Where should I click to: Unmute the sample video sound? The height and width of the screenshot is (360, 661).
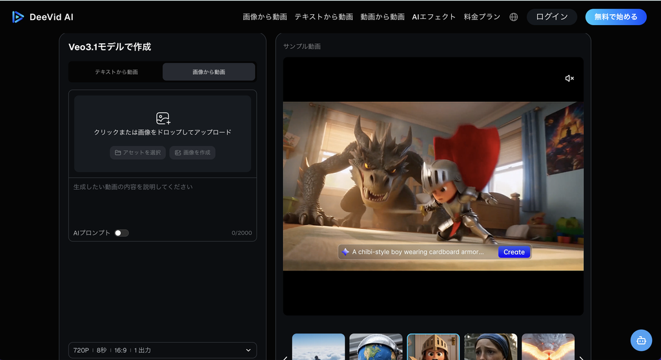click(569, 78)
